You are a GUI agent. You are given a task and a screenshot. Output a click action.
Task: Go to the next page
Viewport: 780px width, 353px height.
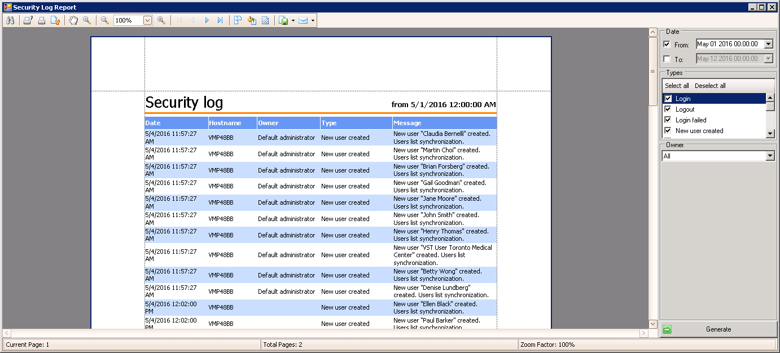coord(207,20)
